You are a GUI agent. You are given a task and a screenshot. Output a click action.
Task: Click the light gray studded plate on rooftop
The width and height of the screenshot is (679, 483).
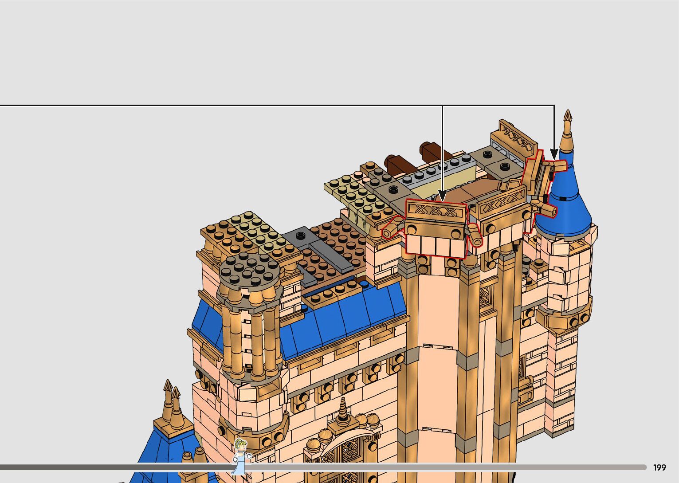point(432,173)
